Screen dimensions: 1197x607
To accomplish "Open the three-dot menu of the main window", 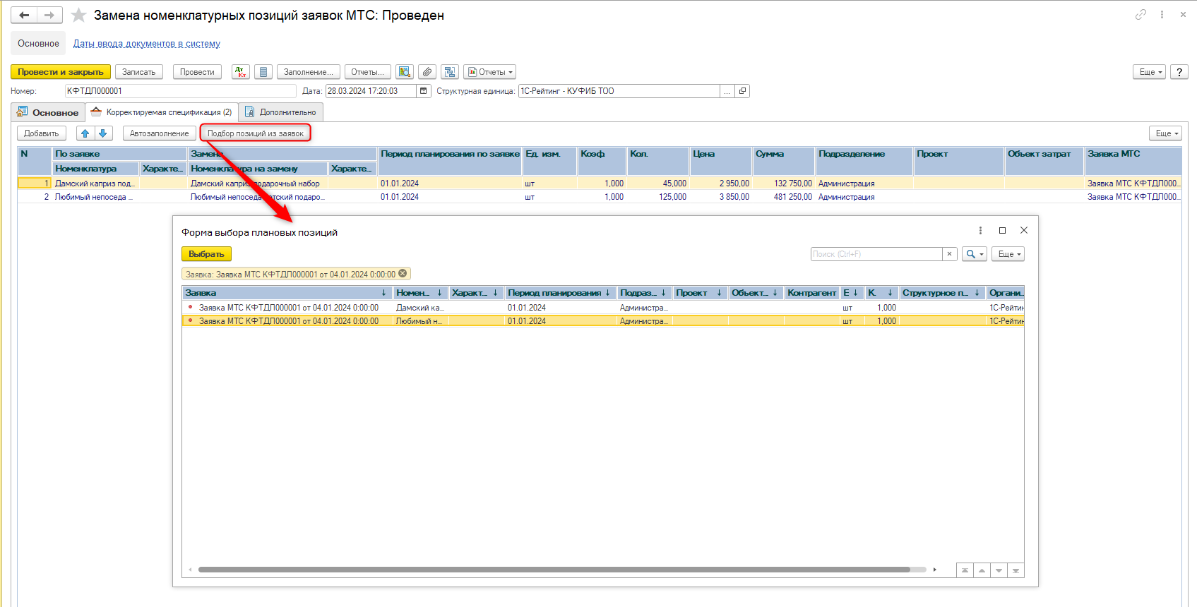I will (1162, 14).
